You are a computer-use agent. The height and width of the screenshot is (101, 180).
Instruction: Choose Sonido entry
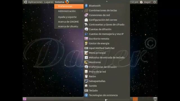pyautogui.click(x=107, y=86)
